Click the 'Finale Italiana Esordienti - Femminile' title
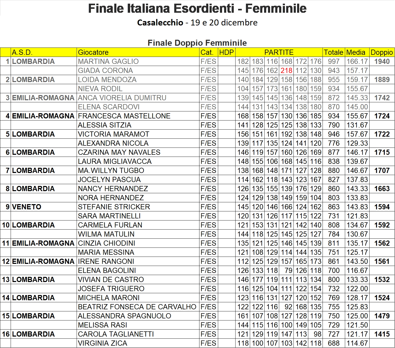Screen dimensions: 395x348 [x=197, y=8]
